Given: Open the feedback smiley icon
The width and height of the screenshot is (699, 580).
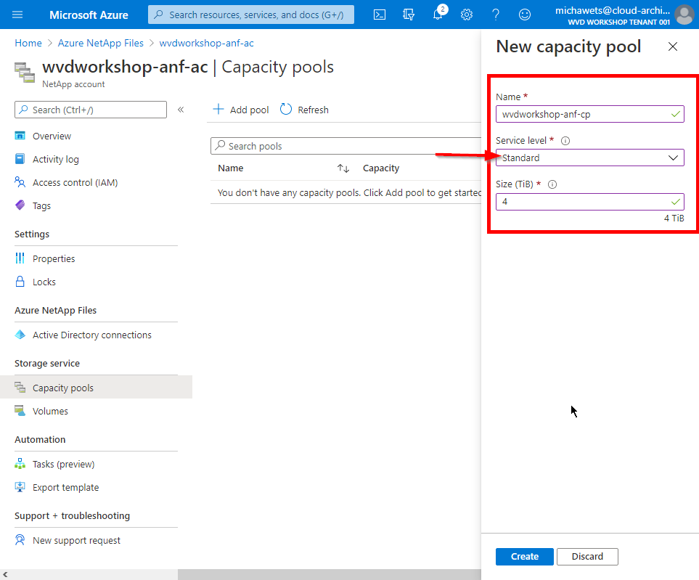Looking at the screenshot, I should 525,15.
